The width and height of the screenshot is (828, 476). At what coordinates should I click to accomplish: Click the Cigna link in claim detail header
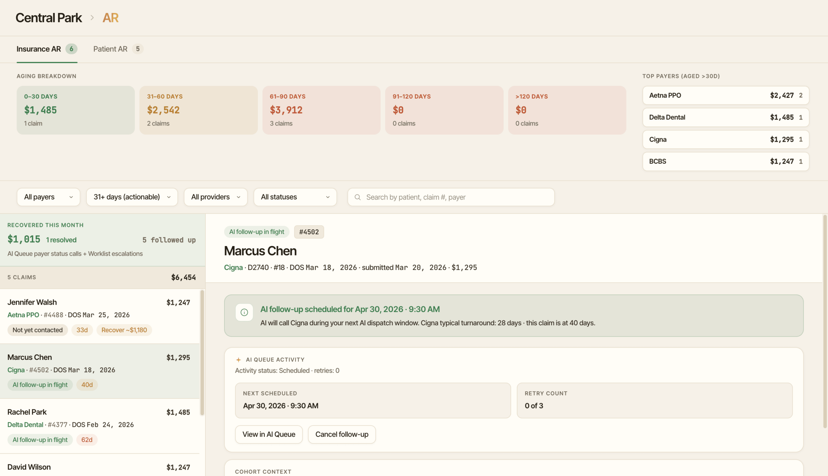pyautogui.click(x=234, y=268)
